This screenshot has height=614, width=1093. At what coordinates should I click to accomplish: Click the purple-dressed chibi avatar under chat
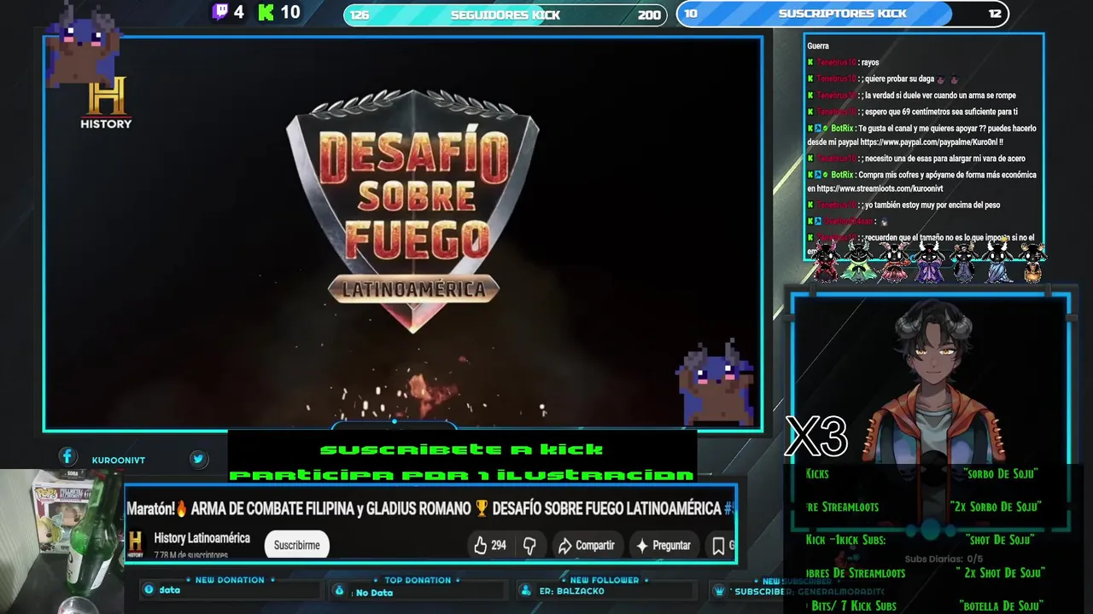point(929,260)
